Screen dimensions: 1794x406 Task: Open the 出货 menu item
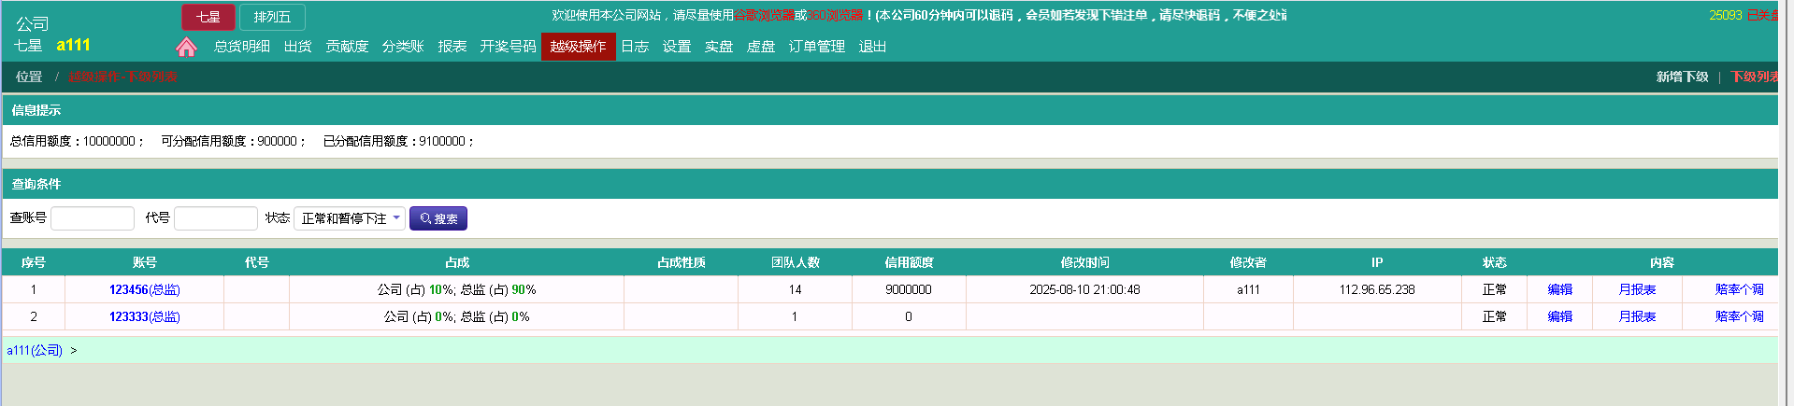298,47
